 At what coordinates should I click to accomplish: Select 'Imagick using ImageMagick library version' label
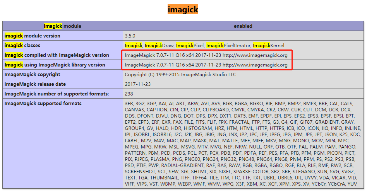click(x=55, y=65)
